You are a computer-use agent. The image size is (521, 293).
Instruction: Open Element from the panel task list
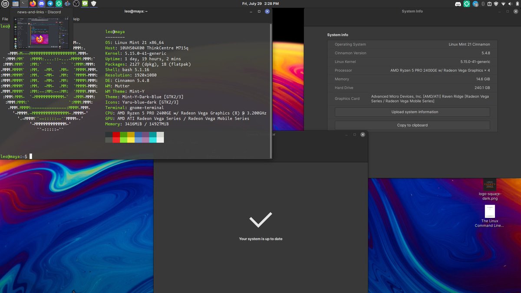pyautogui.click(x=59, y=3)
